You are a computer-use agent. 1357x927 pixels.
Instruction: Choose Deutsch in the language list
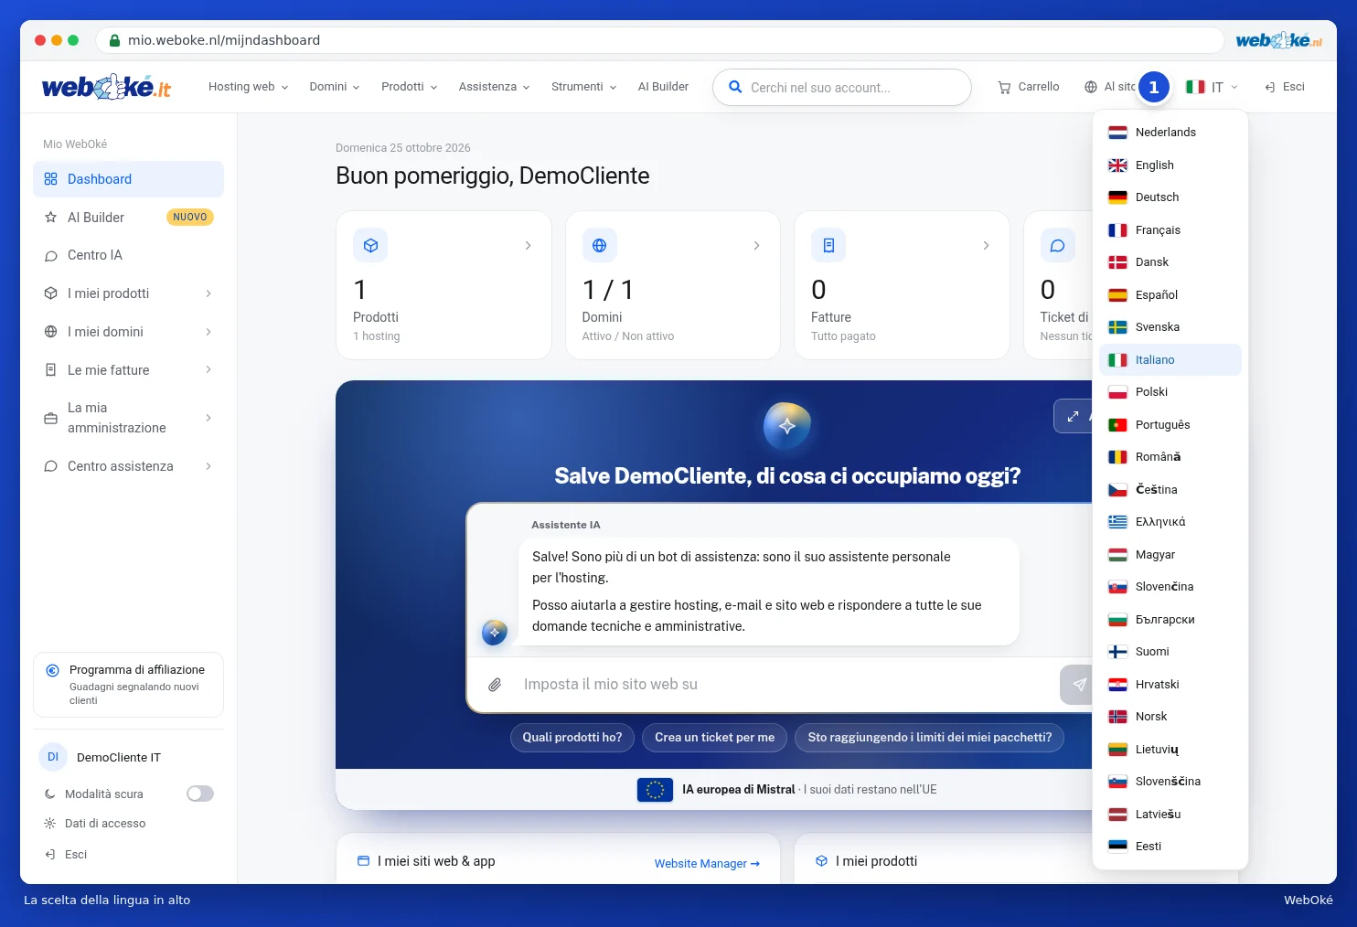point(1170,197)
